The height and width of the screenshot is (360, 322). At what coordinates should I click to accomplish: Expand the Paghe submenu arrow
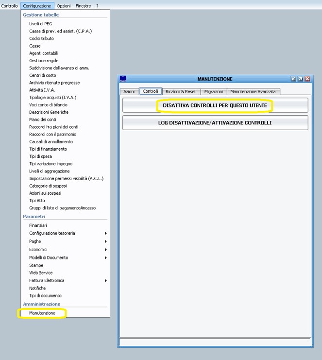(106, 241)
